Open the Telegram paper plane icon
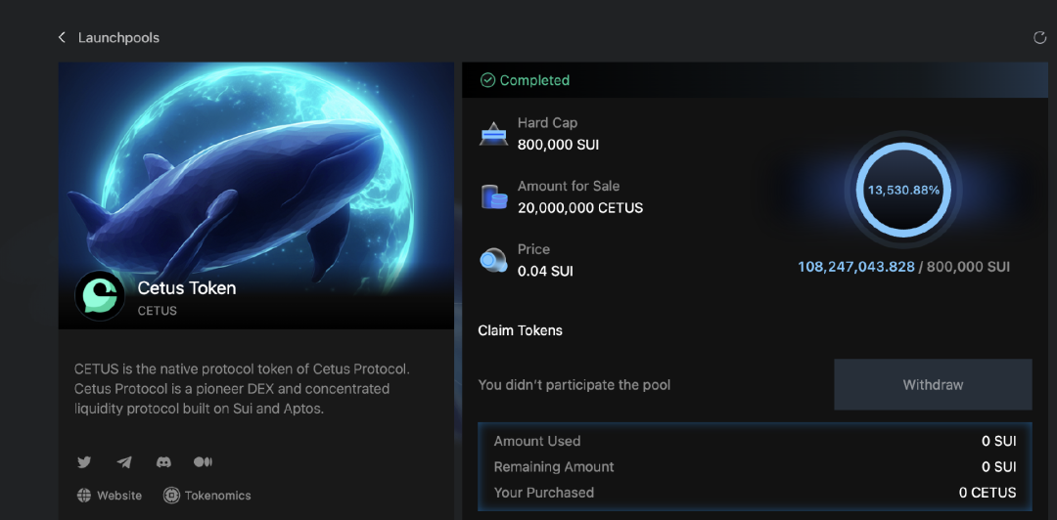The height and width of the screenshot is (520, 1057). click(x=124, y=462)
